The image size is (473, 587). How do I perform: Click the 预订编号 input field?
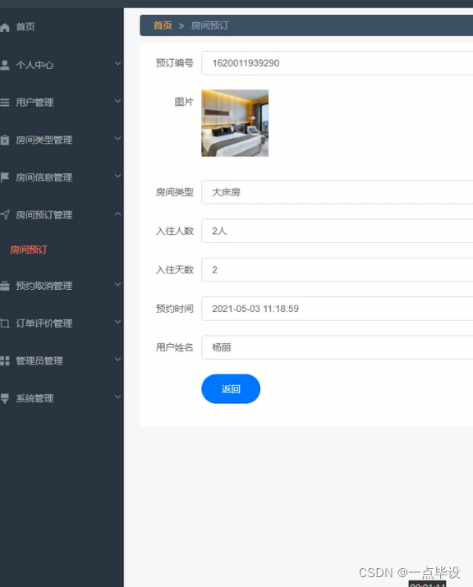click(337, 63)
